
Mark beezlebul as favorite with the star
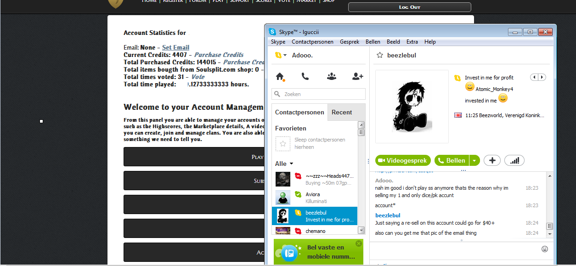pyautogui.click(x=380, y=55)
